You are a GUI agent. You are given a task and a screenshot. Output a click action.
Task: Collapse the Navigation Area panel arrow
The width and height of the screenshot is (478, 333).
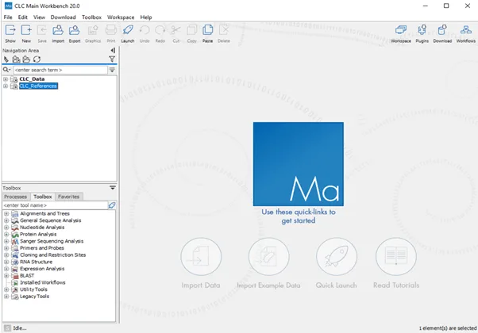tap(113, 51)
